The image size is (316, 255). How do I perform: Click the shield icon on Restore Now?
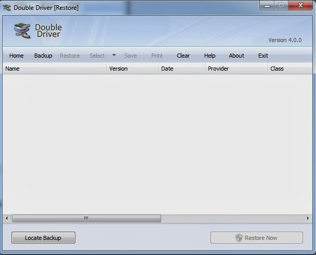click(x=239, y=238)
